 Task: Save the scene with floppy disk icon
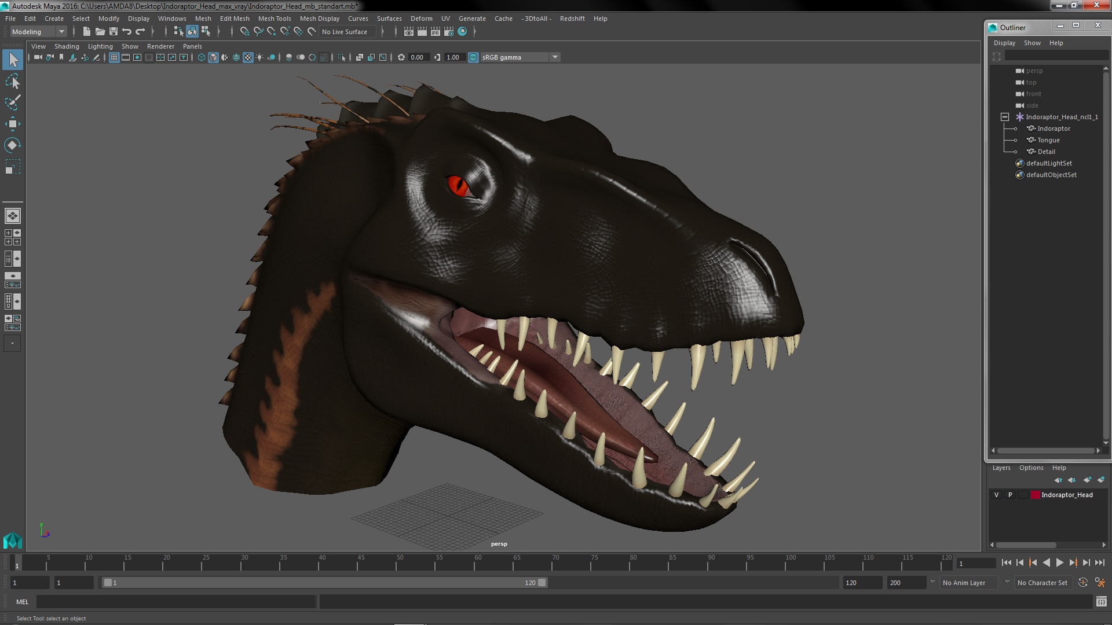(x=114, y=32)
